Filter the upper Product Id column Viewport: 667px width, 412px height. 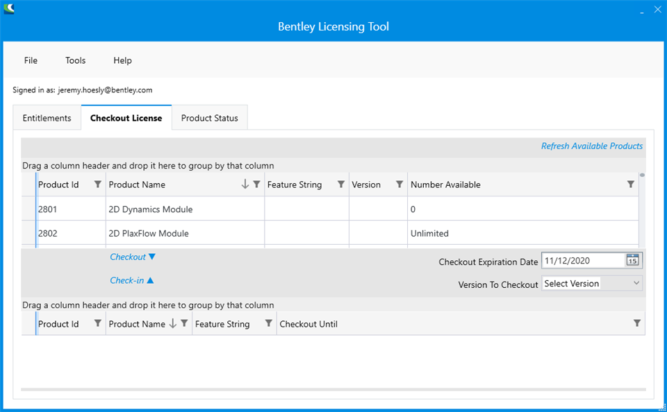pos(97,184)
